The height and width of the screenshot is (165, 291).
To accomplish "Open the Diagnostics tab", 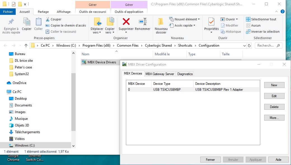I will coord(185,74).
